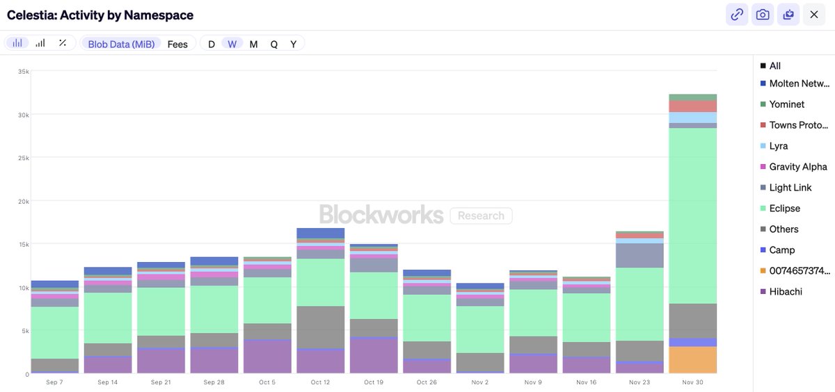The width and height of the screenshot is (835, 392).
Task: Click the Nov 23 bar's Light Link segment
Action: coord(639,255)
